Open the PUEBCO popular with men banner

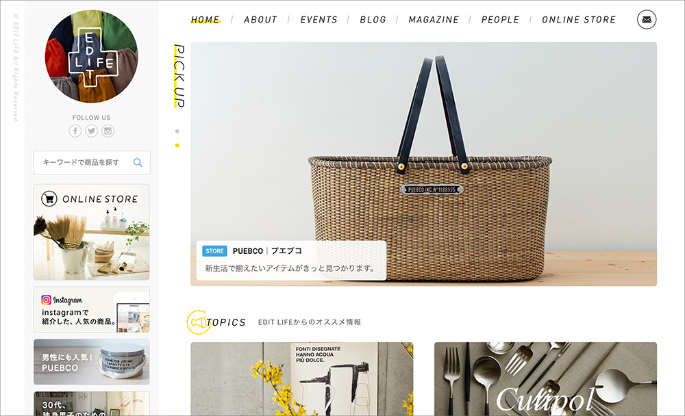[92, 362]
